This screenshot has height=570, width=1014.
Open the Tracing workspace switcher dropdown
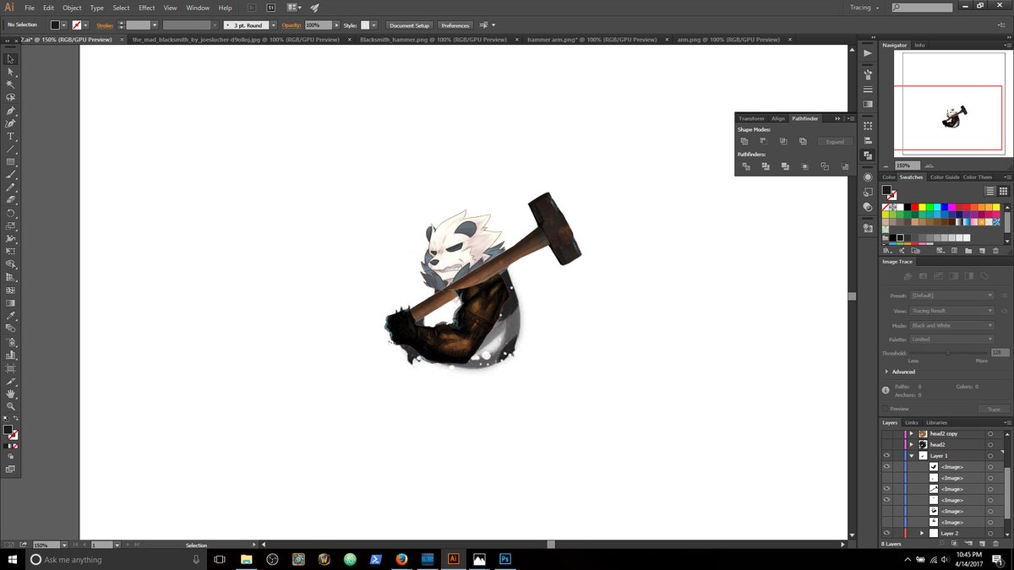pos(864,8)
